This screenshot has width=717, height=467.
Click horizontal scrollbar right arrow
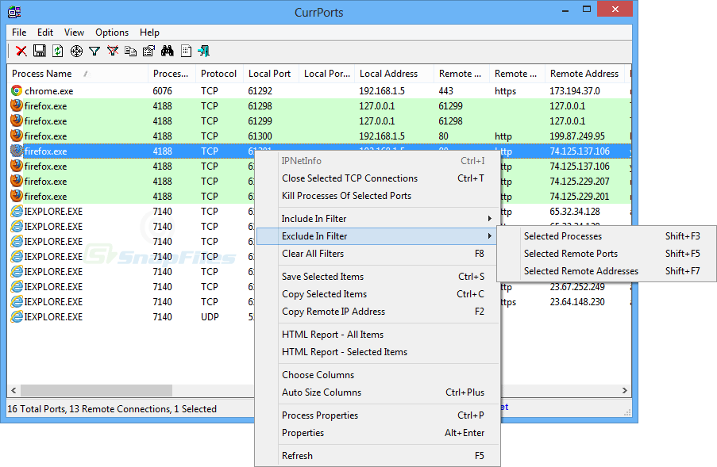click(x=625, y=390)
